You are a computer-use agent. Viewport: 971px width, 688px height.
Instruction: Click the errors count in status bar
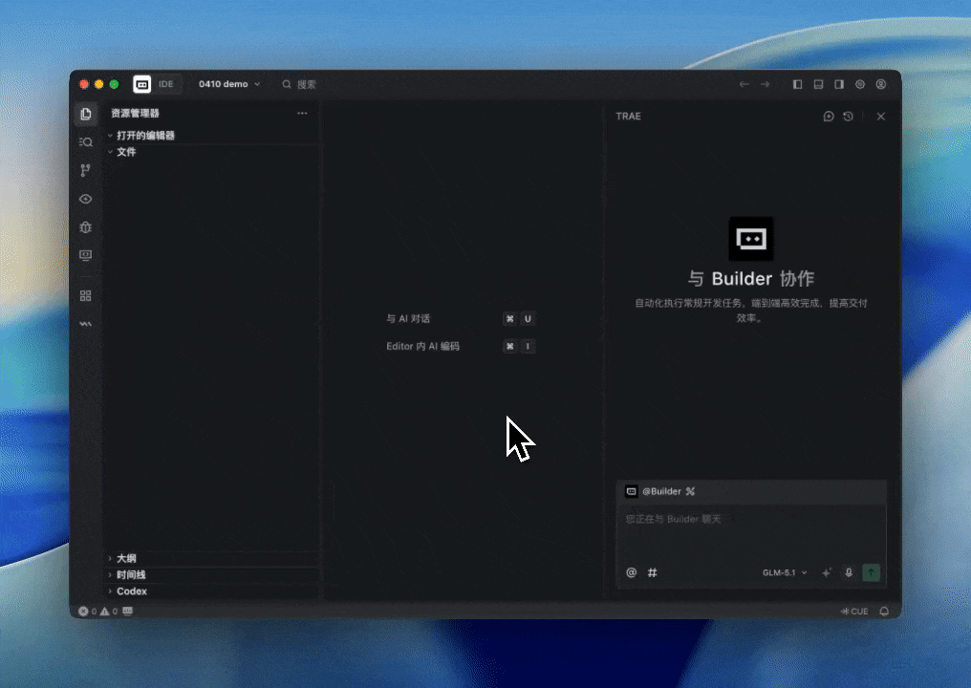pyautogui.click(x=87, y=612)
